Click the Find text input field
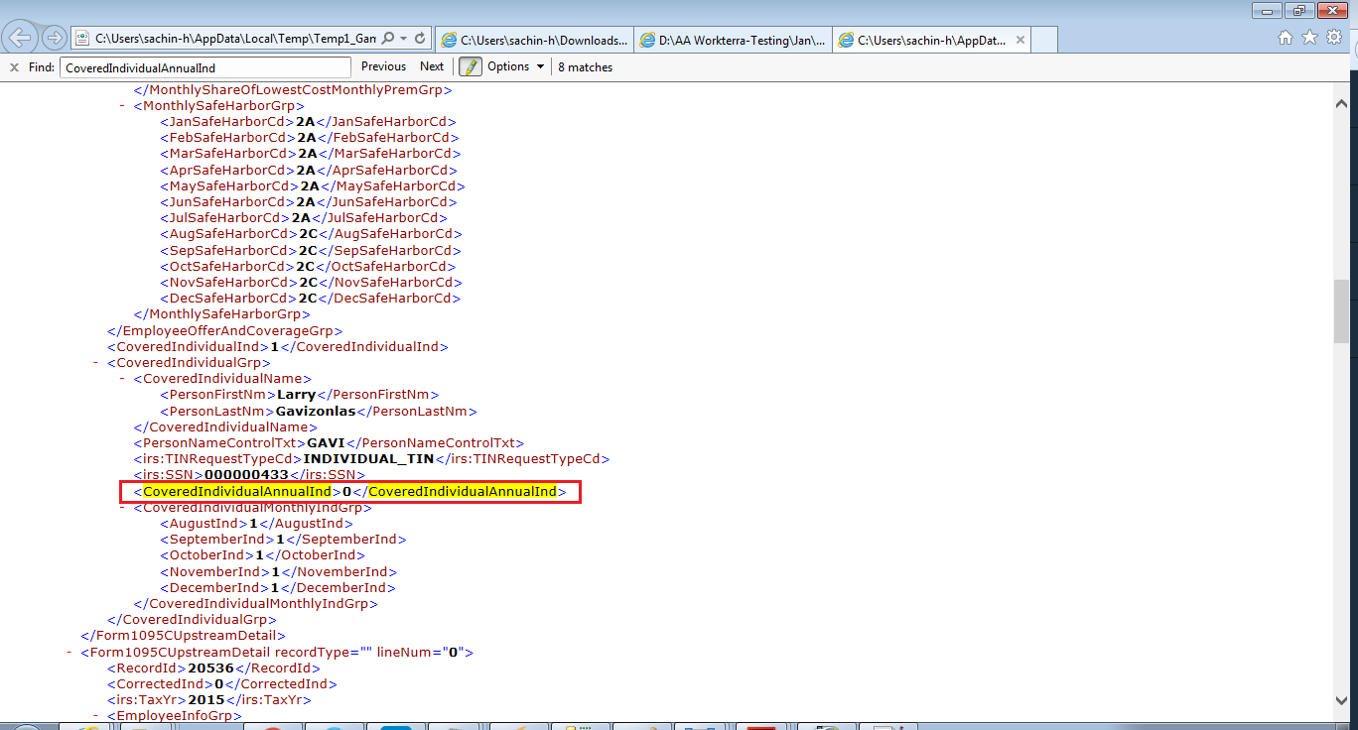This screenshot has height=730, width=1358. [x=204, y=67]
